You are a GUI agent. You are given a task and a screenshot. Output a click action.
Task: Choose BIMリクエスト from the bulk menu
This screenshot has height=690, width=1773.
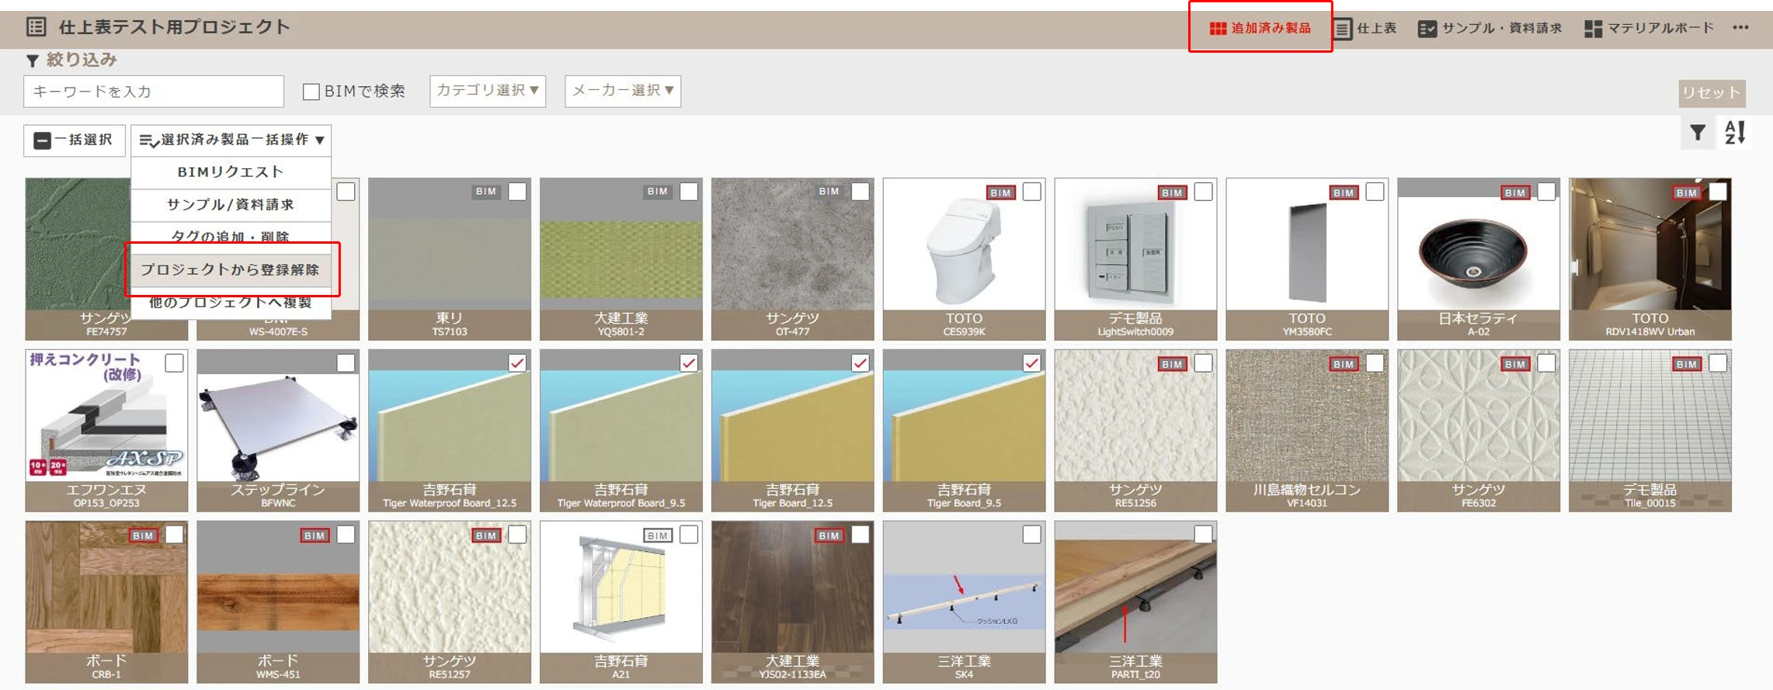pos(231,172)
